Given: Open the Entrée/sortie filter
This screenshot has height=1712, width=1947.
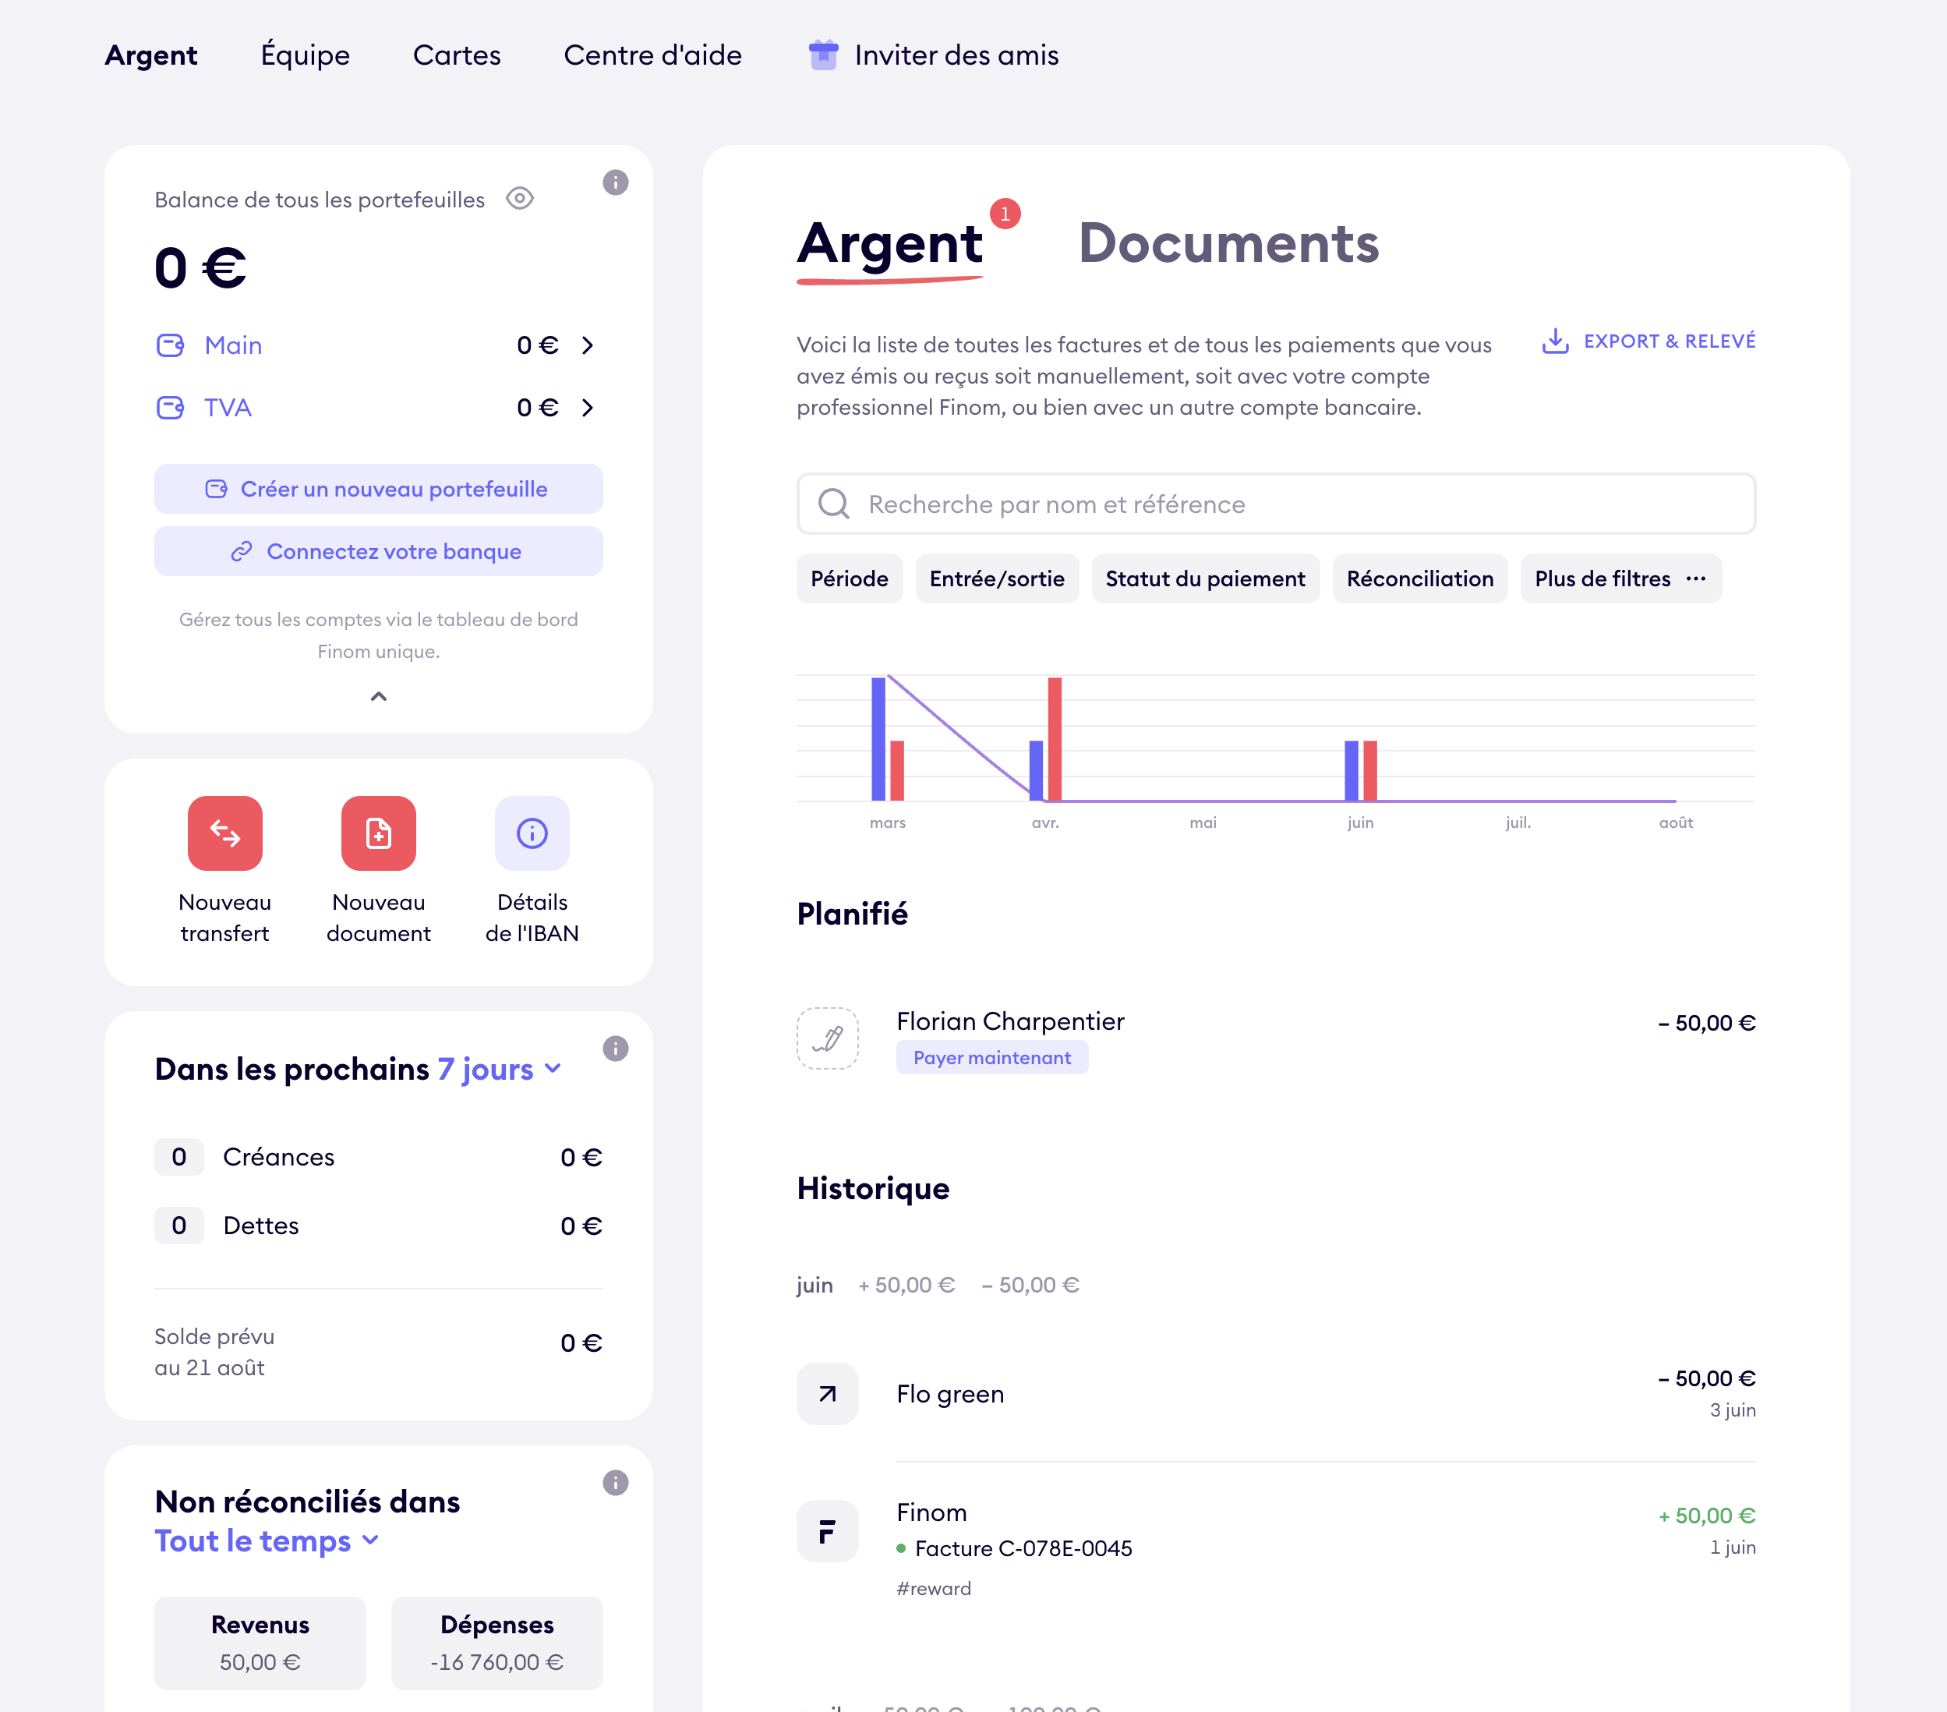Looking at the screenshot, I should 996,578.
